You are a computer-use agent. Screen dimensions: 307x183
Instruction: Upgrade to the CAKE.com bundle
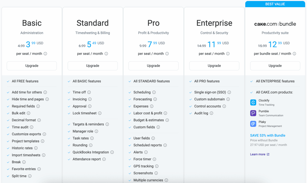pos(275,66)
